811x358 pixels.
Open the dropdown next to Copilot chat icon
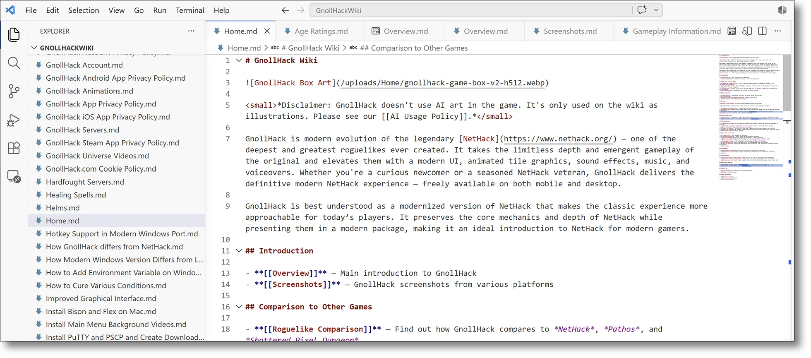(656, 10)
